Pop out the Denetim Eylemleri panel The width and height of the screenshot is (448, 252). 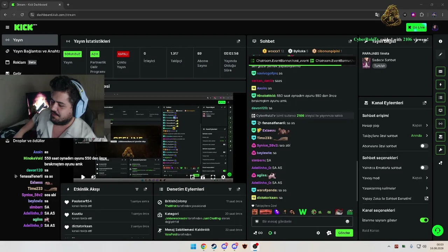(x=238, y=189)
